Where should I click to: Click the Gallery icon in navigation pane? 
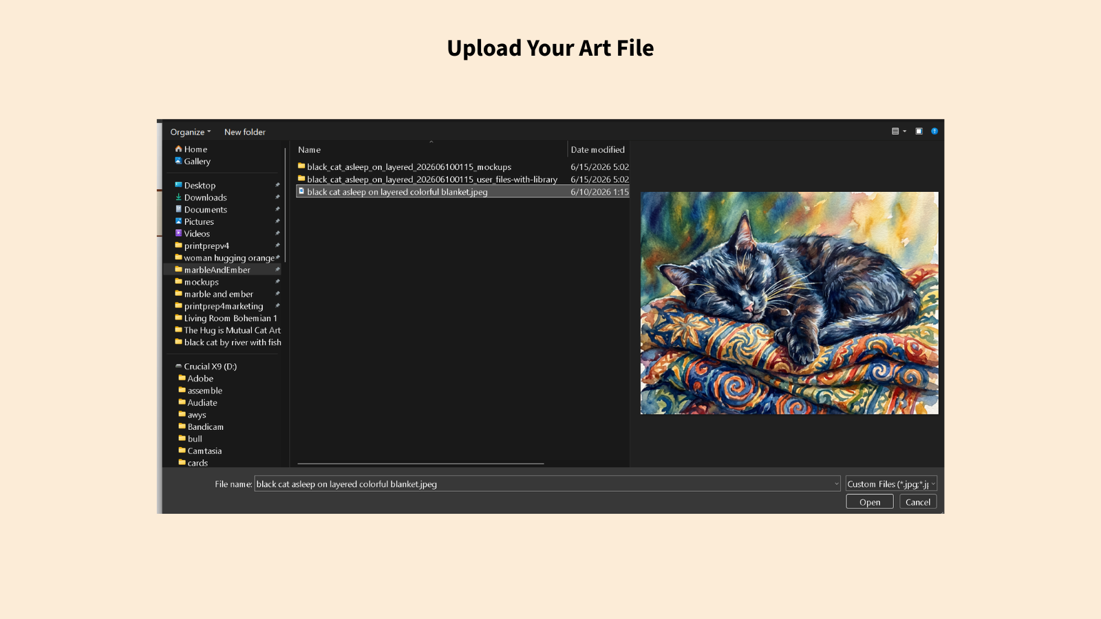[x=178, y=161]
